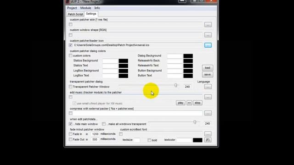The height and width of the screenshot is (165, 294).
Task: Uncheck the custom patcher/loader icon checkbox
Action: click(x=70, y=45)
